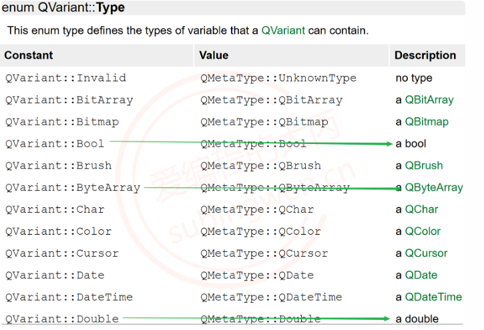Click the QMetaType::QChar value
The image size is (484, 330).
[x=257, y=209]
